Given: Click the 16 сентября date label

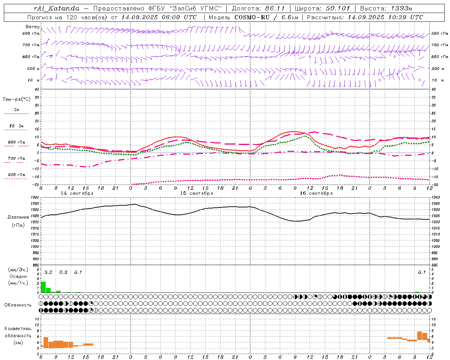Looking at the screenshot, I should [x=316, y=193].
